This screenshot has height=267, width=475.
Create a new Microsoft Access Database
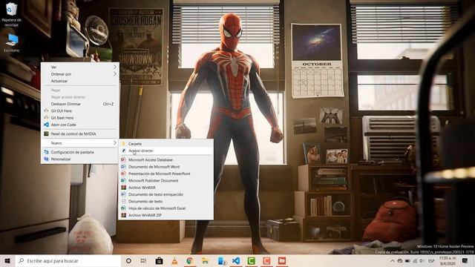click(x=166, y=160)
